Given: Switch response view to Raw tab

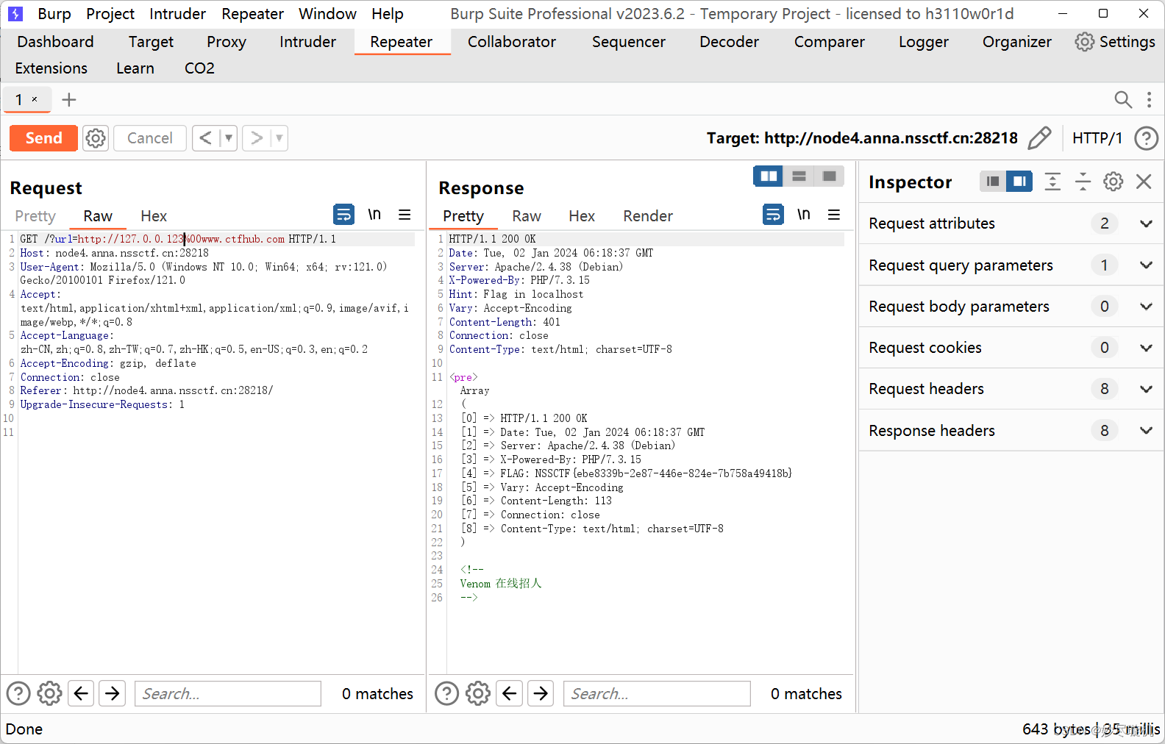Looking at the screenshot, I should [527, 216].
